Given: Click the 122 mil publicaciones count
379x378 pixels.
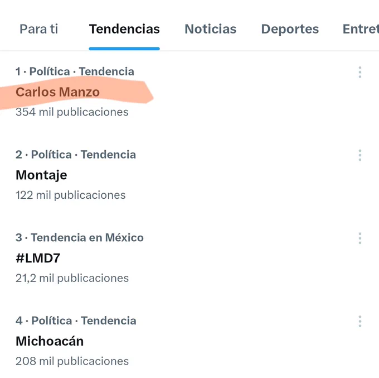Looking at the screenshot, I should tap(71, 195).
